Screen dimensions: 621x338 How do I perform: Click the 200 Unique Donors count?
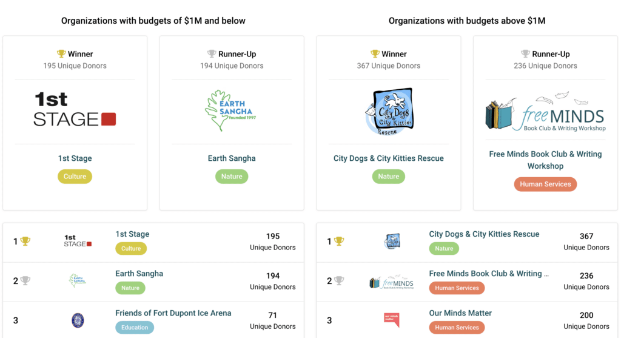pos(586,320)
